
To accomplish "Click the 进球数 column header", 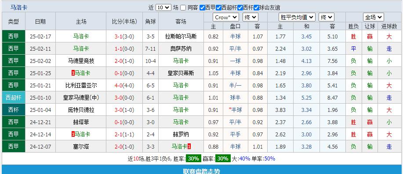I will (389, 26).
